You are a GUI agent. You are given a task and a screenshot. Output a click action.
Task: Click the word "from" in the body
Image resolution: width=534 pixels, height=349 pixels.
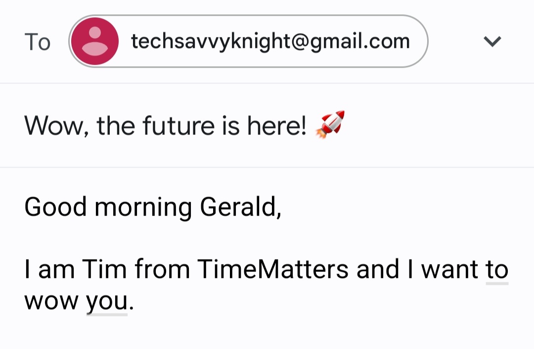162,270
